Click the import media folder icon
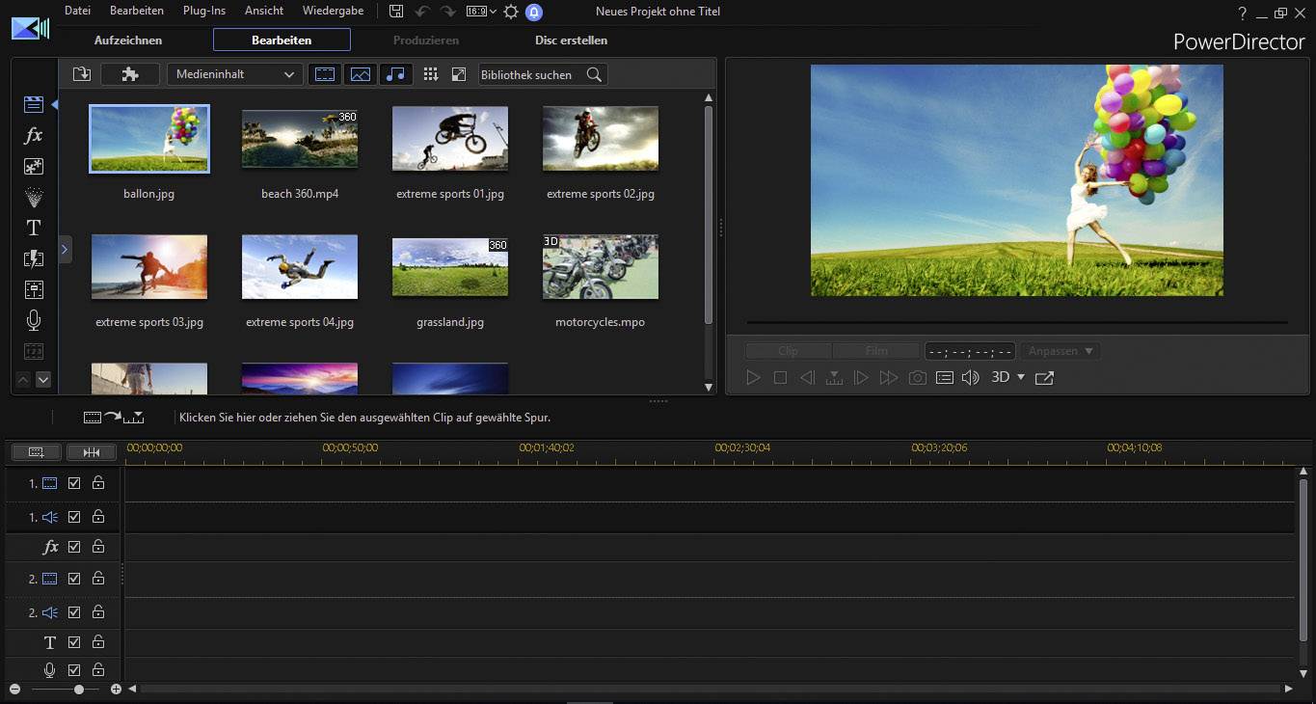Screen dimensions: 1316x704 pos(81,74)
